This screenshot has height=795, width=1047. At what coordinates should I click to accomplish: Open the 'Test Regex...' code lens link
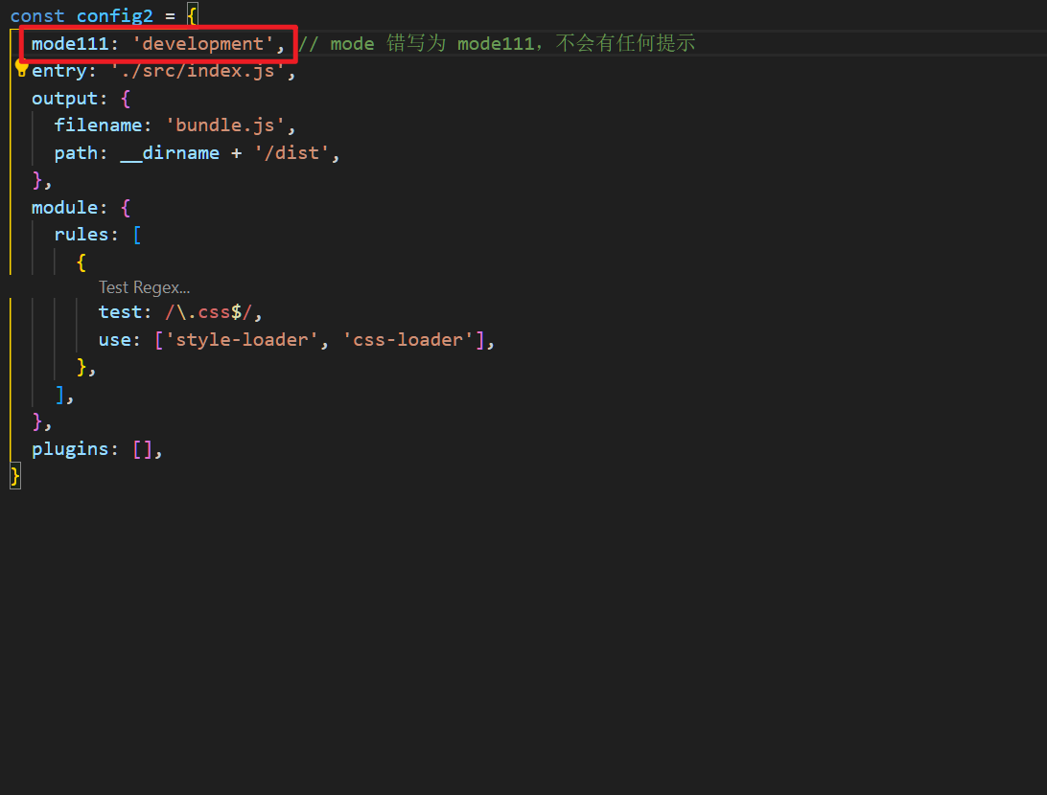144,287
